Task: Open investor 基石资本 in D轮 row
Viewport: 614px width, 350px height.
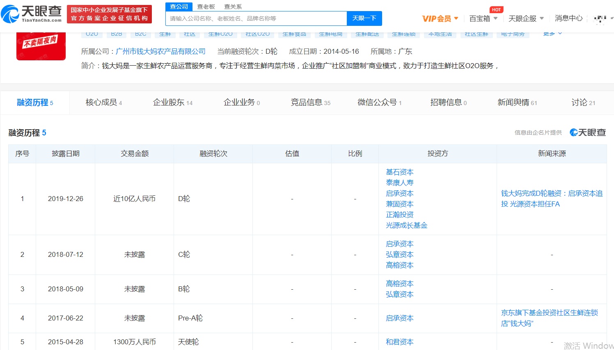Action: (x=400, y=172)
